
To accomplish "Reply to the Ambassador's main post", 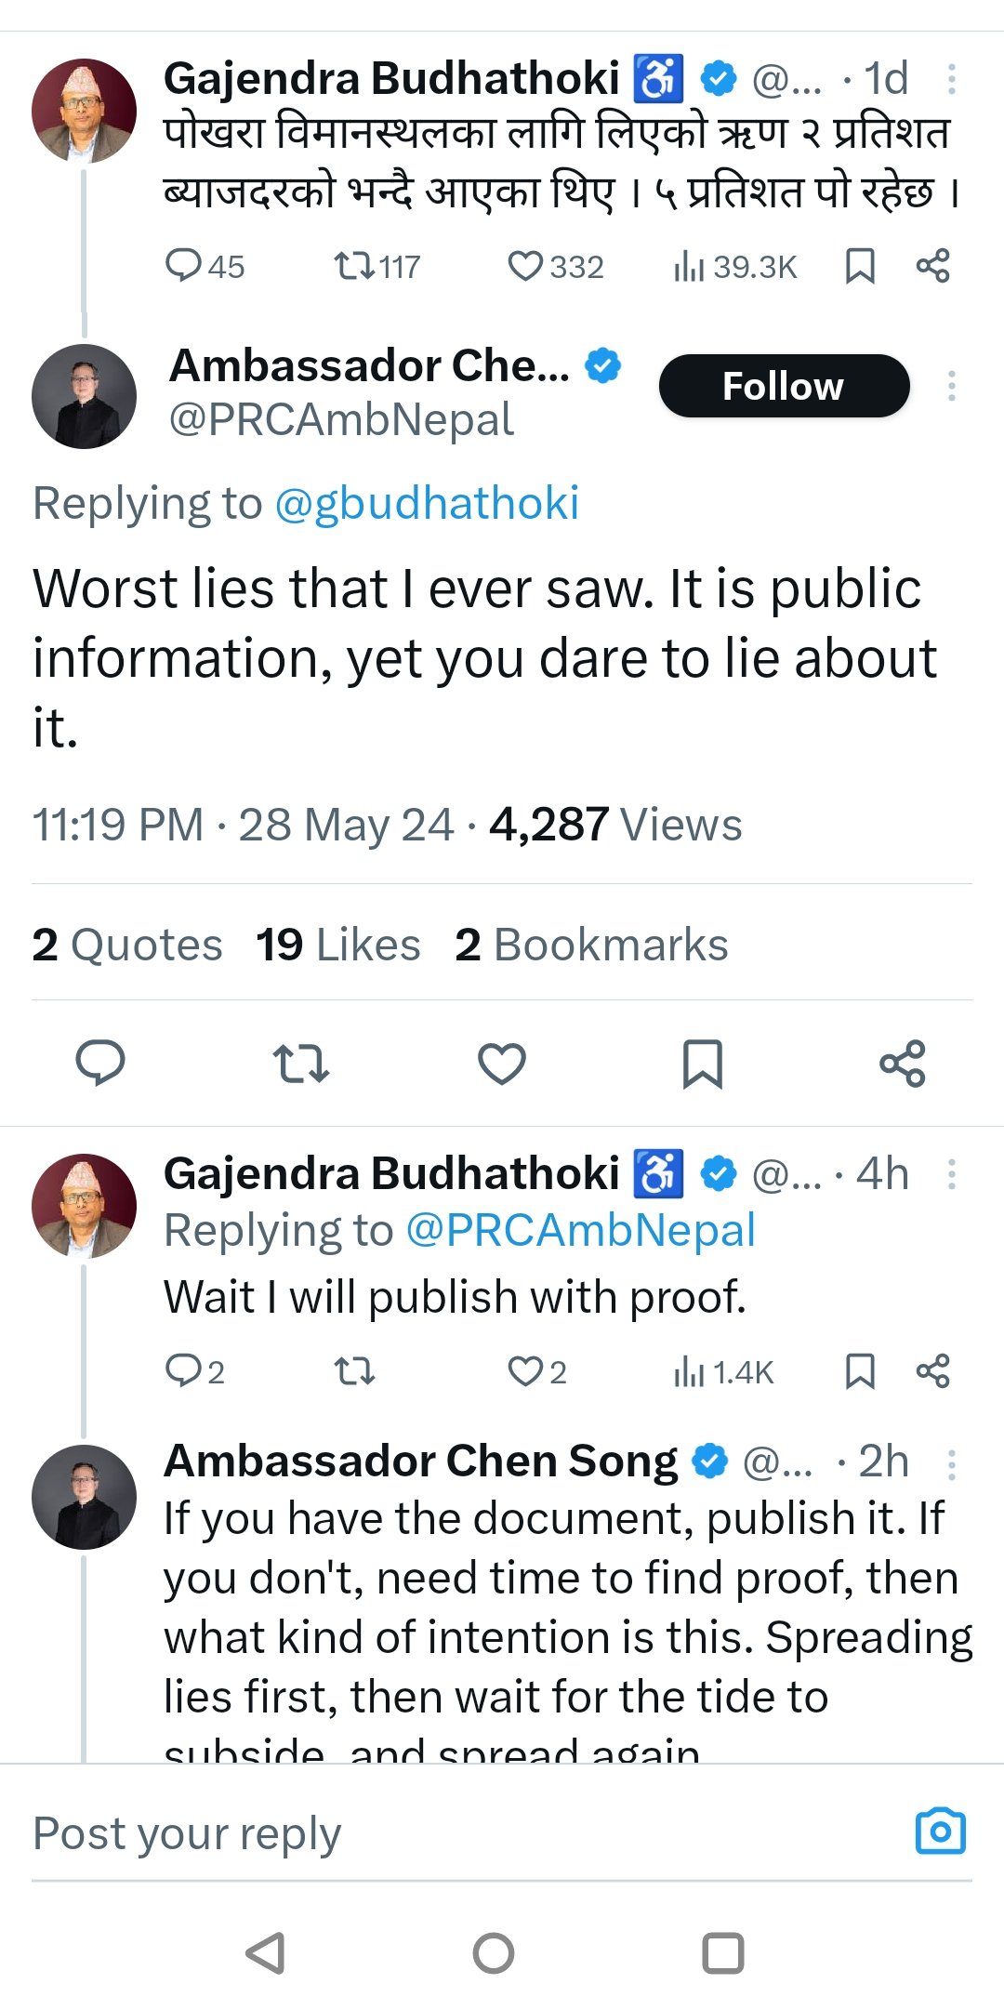I will tap(100, 1064).
